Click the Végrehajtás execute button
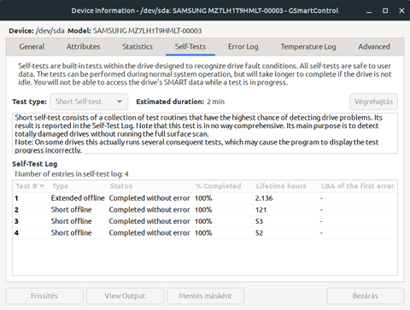Viewport: 410px width, 310px height. 373,102
